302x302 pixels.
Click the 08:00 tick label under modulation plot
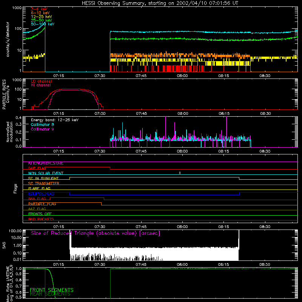point(182,151)
